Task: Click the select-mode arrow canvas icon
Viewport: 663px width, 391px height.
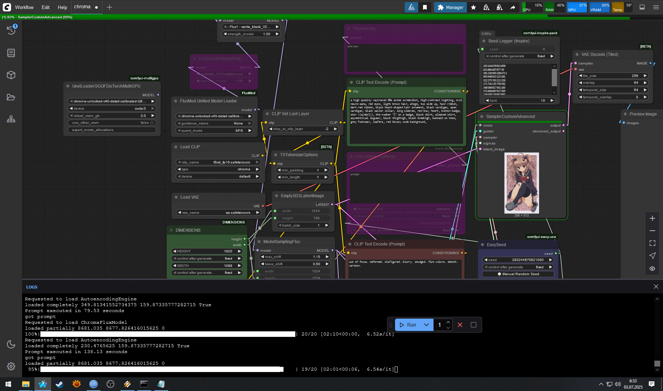Action: point(652,255)
